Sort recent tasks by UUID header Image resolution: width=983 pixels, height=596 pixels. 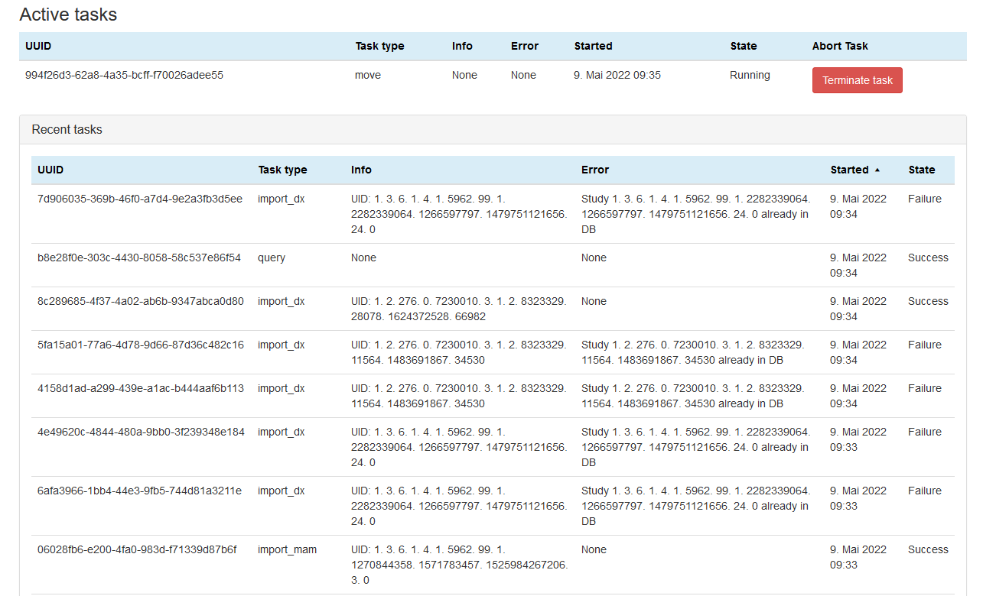(50, 170)
